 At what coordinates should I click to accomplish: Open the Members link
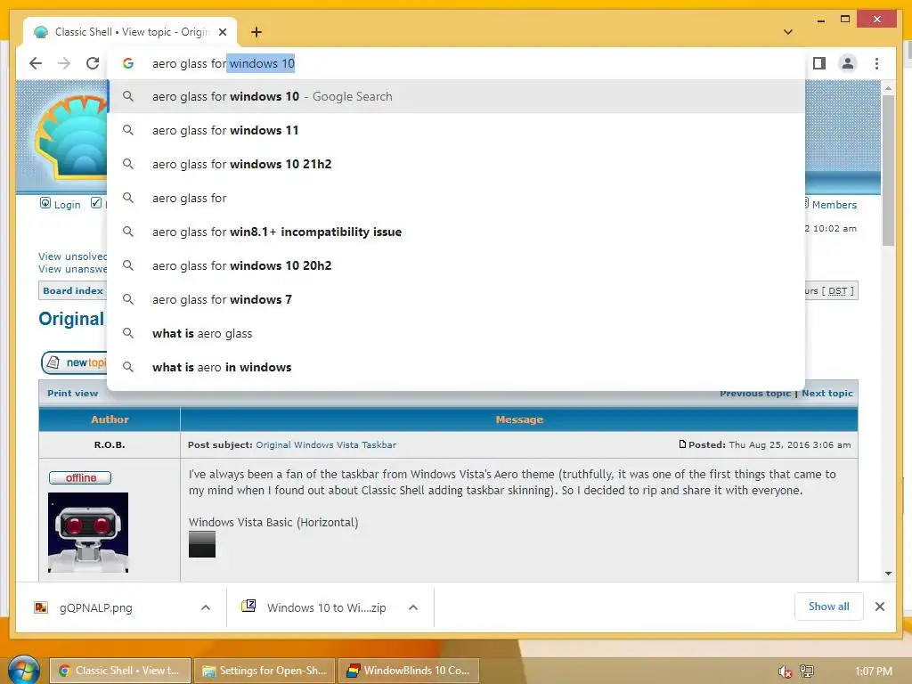[x=834, y=205]
